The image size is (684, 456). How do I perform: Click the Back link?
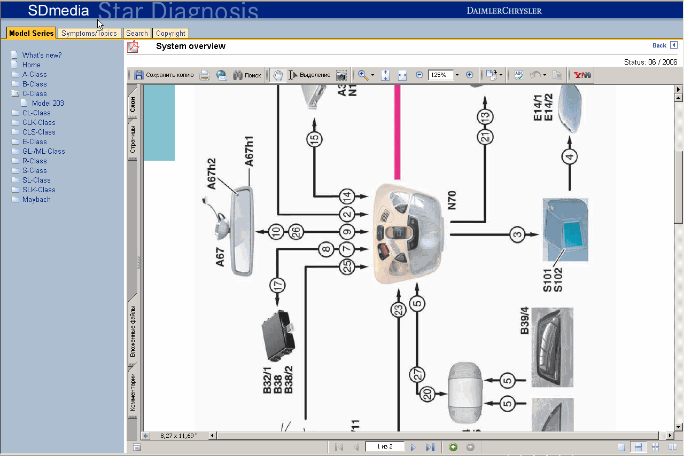pyautogui.click(x=659, y=45)
